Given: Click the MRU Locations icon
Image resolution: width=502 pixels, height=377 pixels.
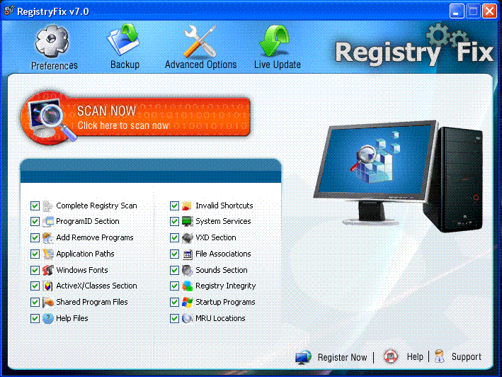Looking at the screenshot, I should pyautogui.click(x=187, y=318).
